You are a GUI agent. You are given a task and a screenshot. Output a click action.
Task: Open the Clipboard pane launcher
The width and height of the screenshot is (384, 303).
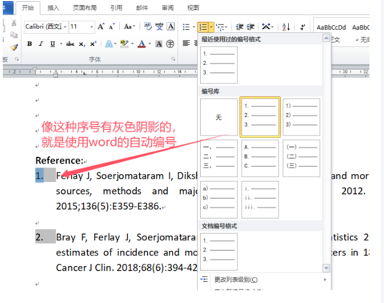(17, 59)
